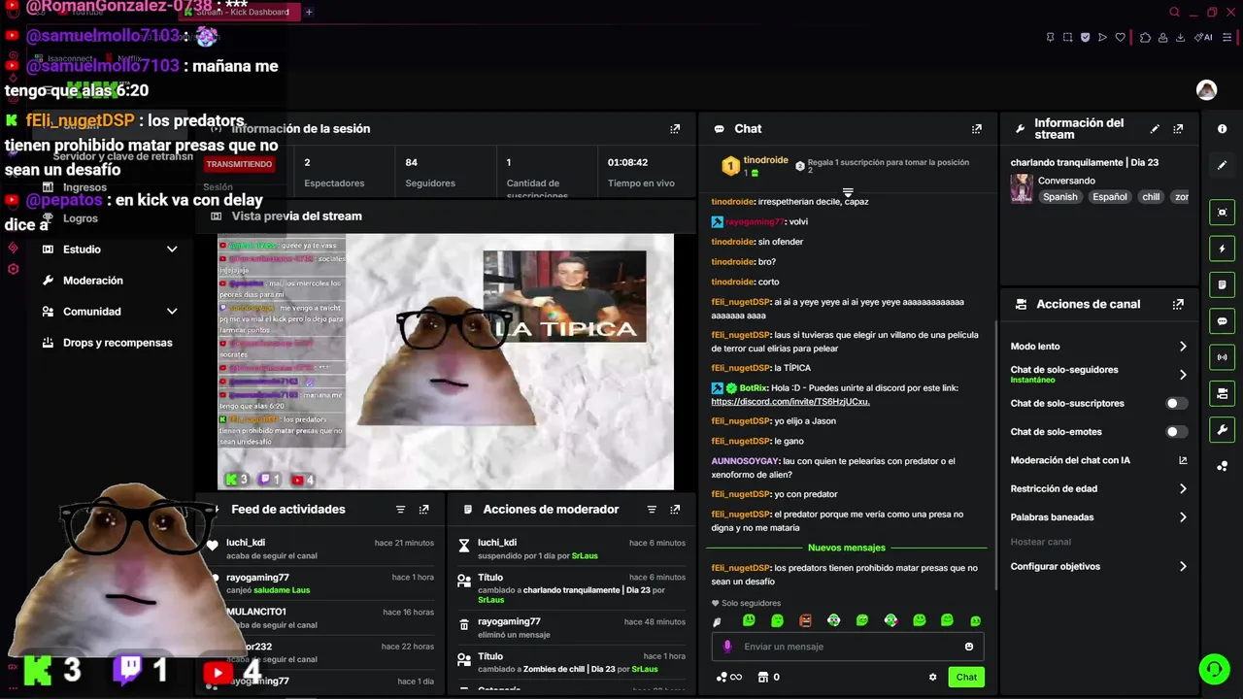This screenshot has width=1243, height=699.
Task: Open the user profile avatar
Action: 1206,90
